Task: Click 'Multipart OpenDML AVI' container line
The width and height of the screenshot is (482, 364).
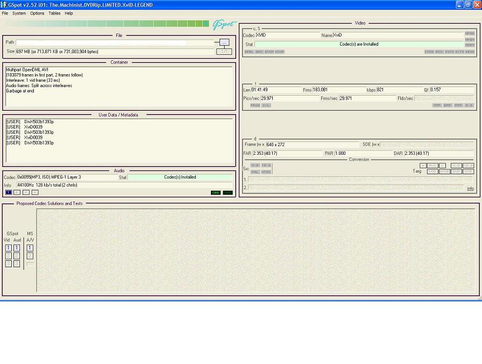Action: point(27,70)
